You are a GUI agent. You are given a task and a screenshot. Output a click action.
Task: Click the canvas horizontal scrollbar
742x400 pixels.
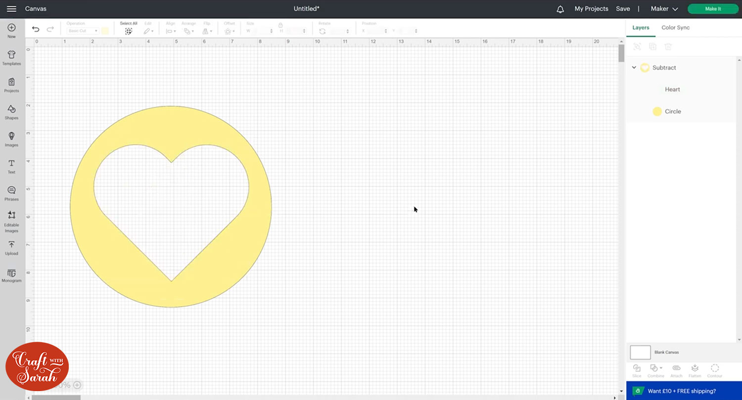point(56,397)
